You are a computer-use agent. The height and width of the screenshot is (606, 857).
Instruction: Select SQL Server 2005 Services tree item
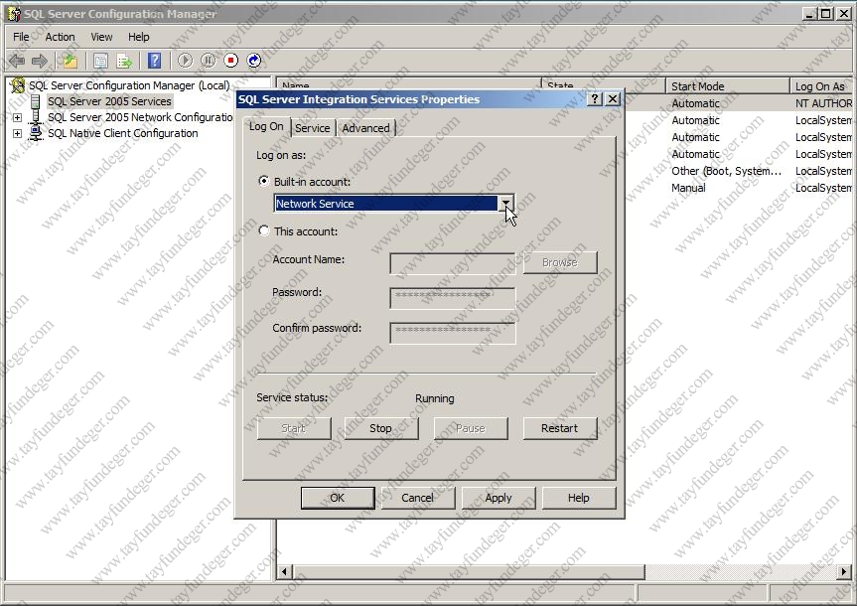coord(109,101)
